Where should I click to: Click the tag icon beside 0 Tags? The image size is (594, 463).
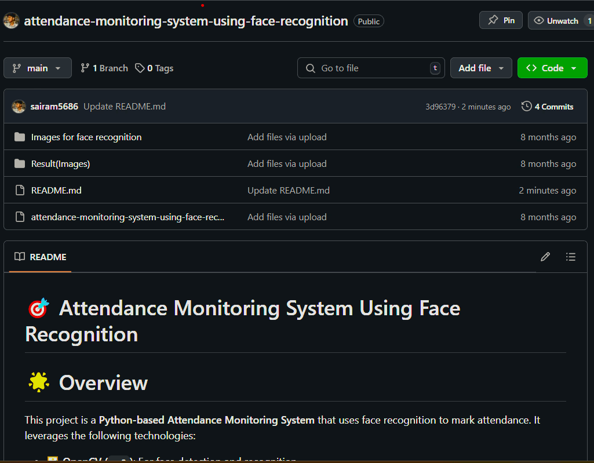point(140,68)
